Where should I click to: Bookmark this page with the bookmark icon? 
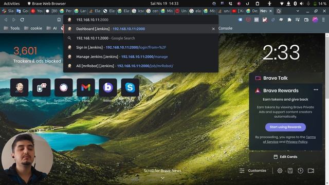pyautogui.click(x=59, y=20)
